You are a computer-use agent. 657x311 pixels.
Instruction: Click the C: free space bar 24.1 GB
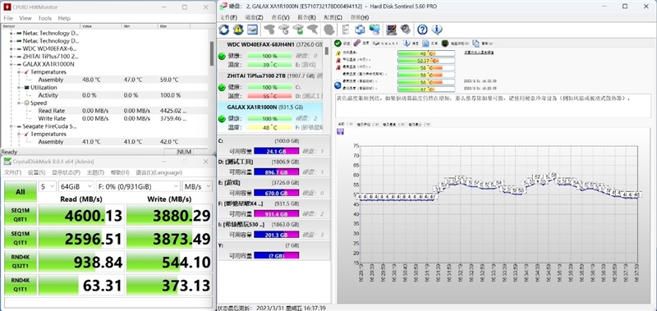click(276, 151)
